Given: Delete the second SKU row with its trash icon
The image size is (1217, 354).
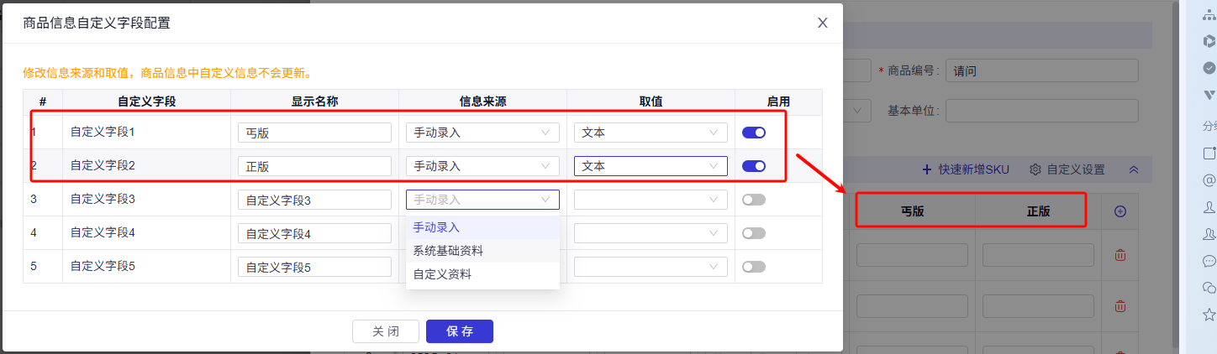Looking at the screenshot, I should (x=1120, y=306).
